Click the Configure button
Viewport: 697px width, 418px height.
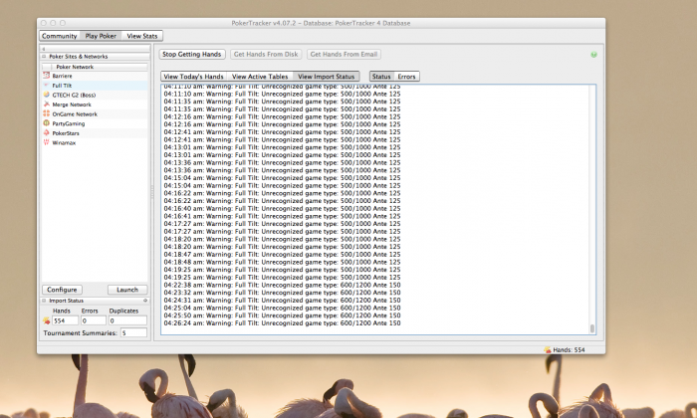[x=62, y=290]
